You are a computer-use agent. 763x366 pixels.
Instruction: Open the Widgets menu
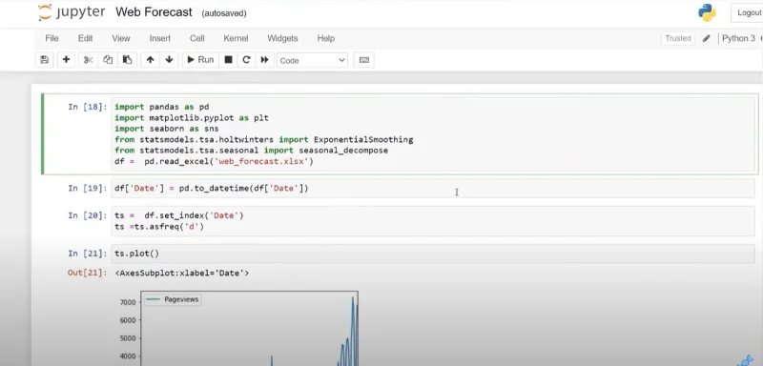pos(282,38)
